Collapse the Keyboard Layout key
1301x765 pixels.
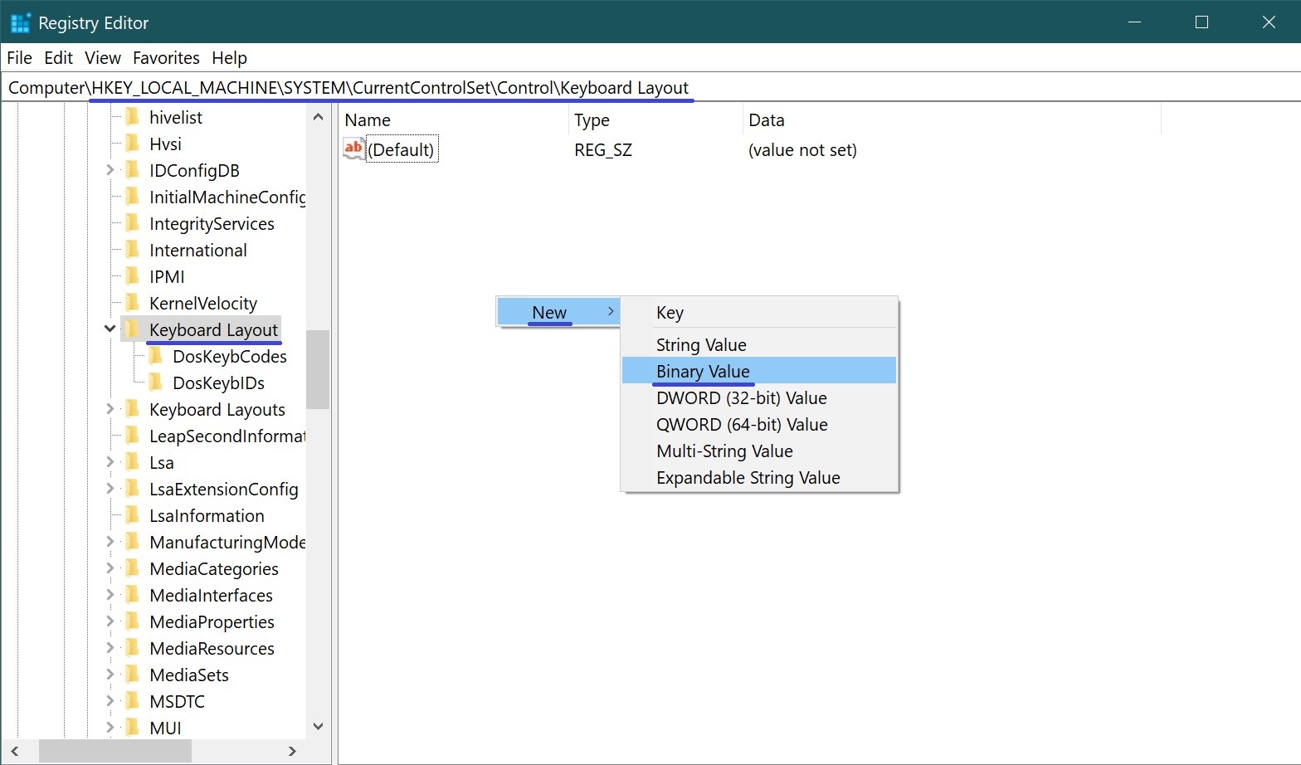[110, 329]
